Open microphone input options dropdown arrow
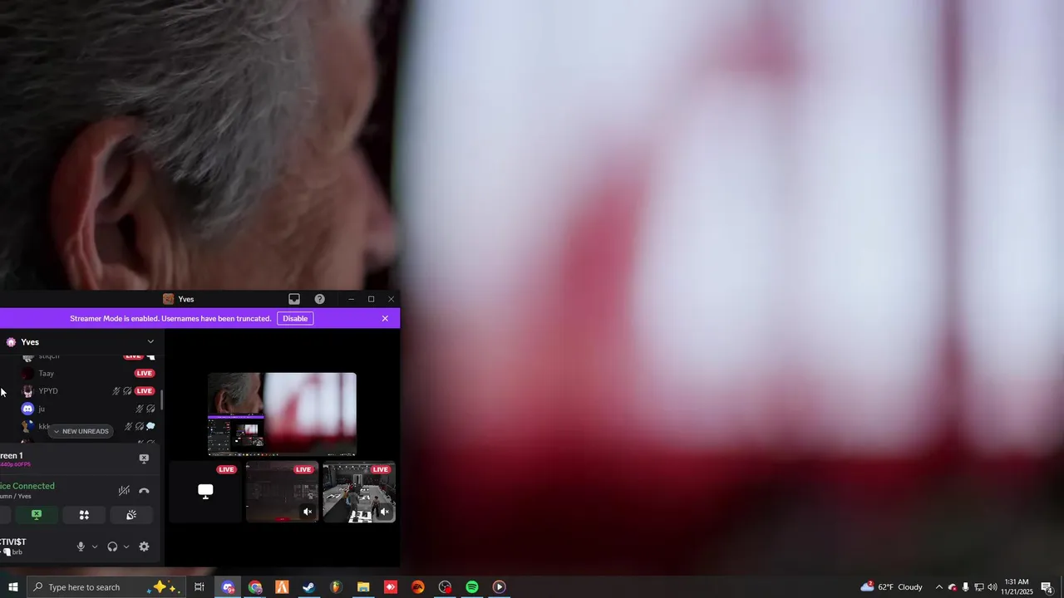1064x598 pixels. coord(95,547)
